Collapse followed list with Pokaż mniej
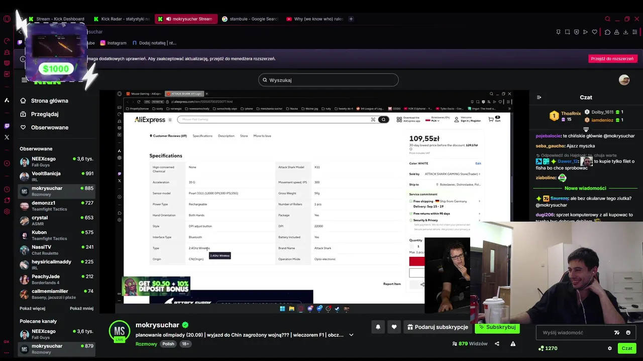 click(81, 308)
